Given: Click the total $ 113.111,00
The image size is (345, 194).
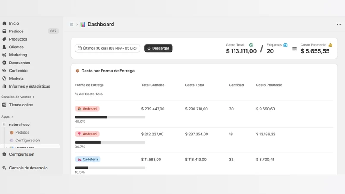Looking at the screenshot, I should click(x=241, y=51).
